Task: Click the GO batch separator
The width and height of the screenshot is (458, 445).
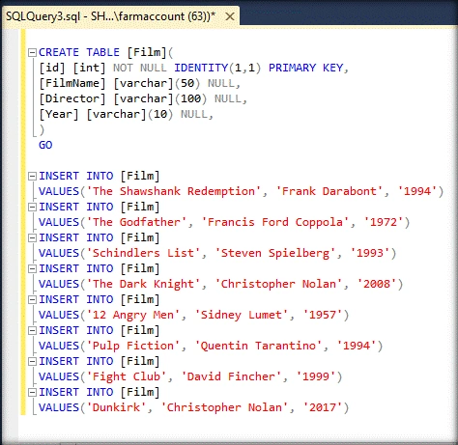Action: coord(45,145)
